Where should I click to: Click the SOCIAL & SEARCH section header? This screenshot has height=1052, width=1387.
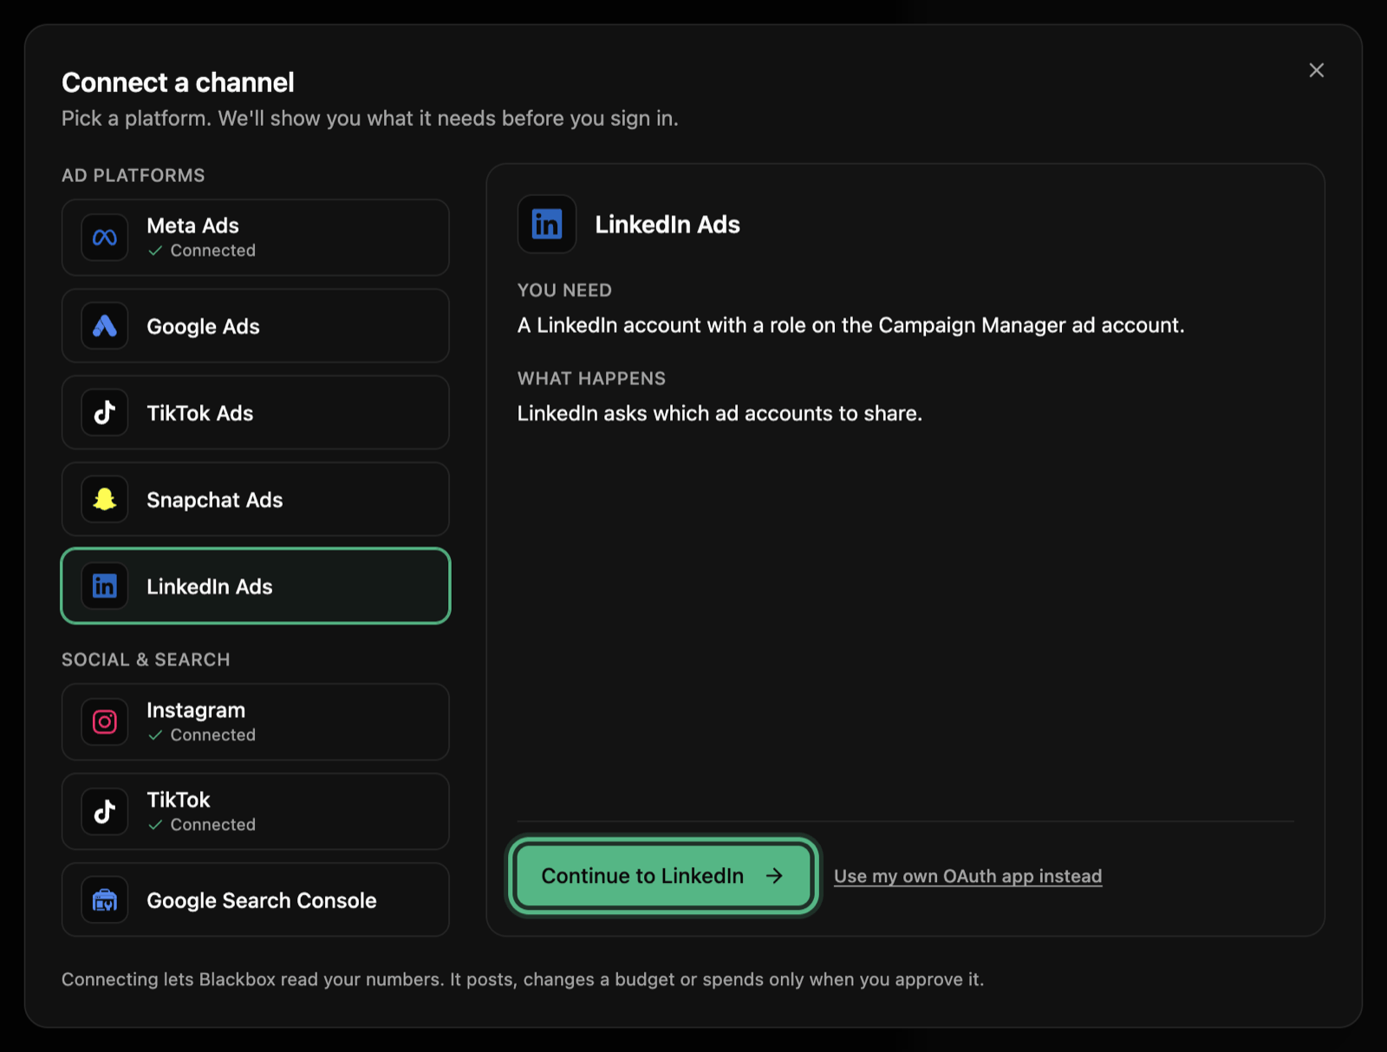point(146,660)
